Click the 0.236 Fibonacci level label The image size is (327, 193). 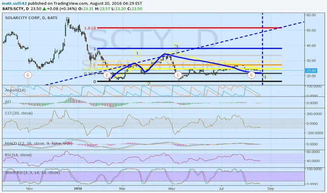click(x=90, y=74)
